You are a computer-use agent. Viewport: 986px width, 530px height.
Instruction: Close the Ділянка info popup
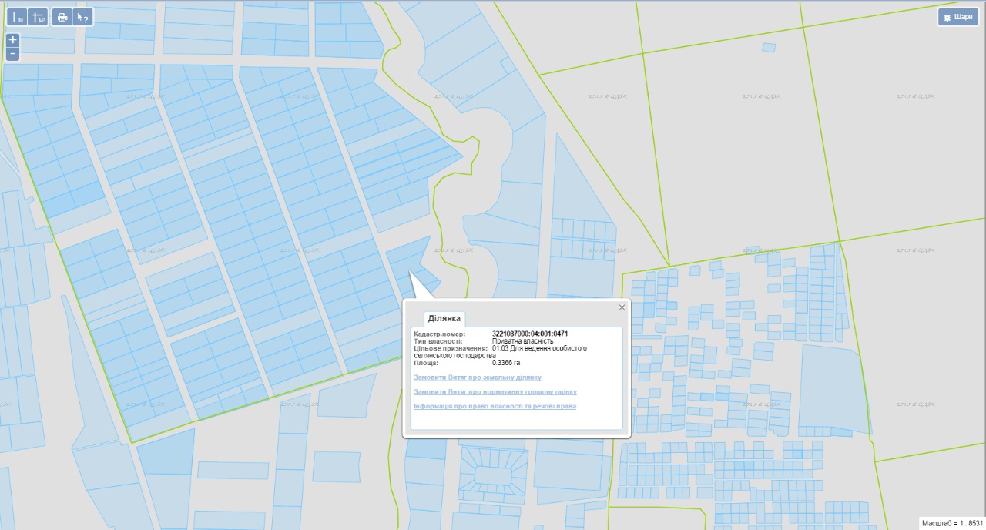click(622, 307)
